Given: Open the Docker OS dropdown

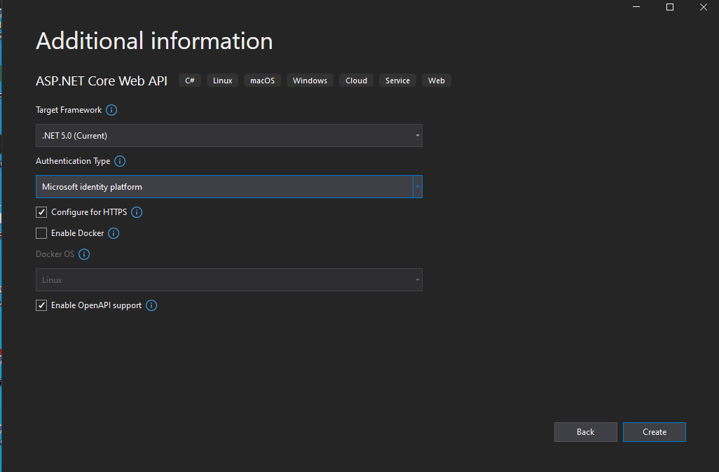Looking at the screenshot, I should (228, 280).
